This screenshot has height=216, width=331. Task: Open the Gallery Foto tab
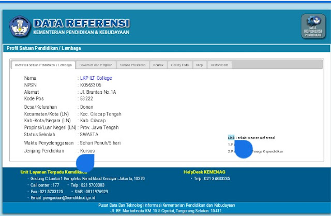(180, 65)
